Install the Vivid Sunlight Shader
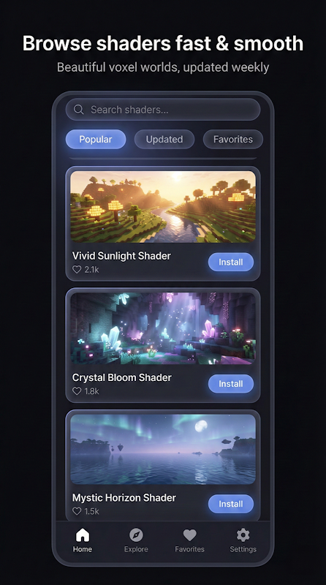This screenshot has height=585, width=326. [x=231, y=262]
